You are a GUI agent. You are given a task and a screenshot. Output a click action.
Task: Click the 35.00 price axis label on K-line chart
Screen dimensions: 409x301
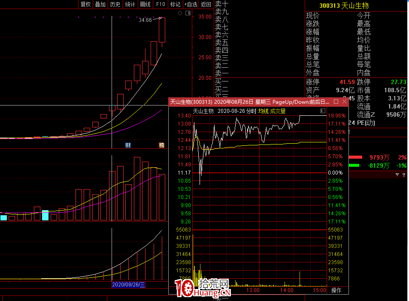pyautogui.click(x=205, y=17)
